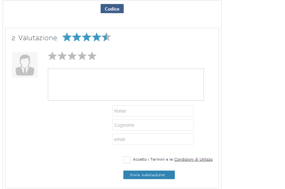Select the second gray rating star
The image size is (285, 189).
pyautogui.click(x=62, y=56)
